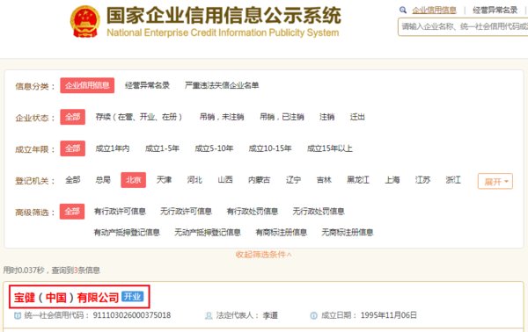Select 经营异常名录 information category filter
528x332 pixels.
pyautogui.click(x=147, y=85)
